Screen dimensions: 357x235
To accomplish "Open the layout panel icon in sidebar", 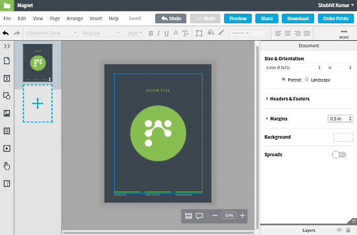I will pos(7,183).
